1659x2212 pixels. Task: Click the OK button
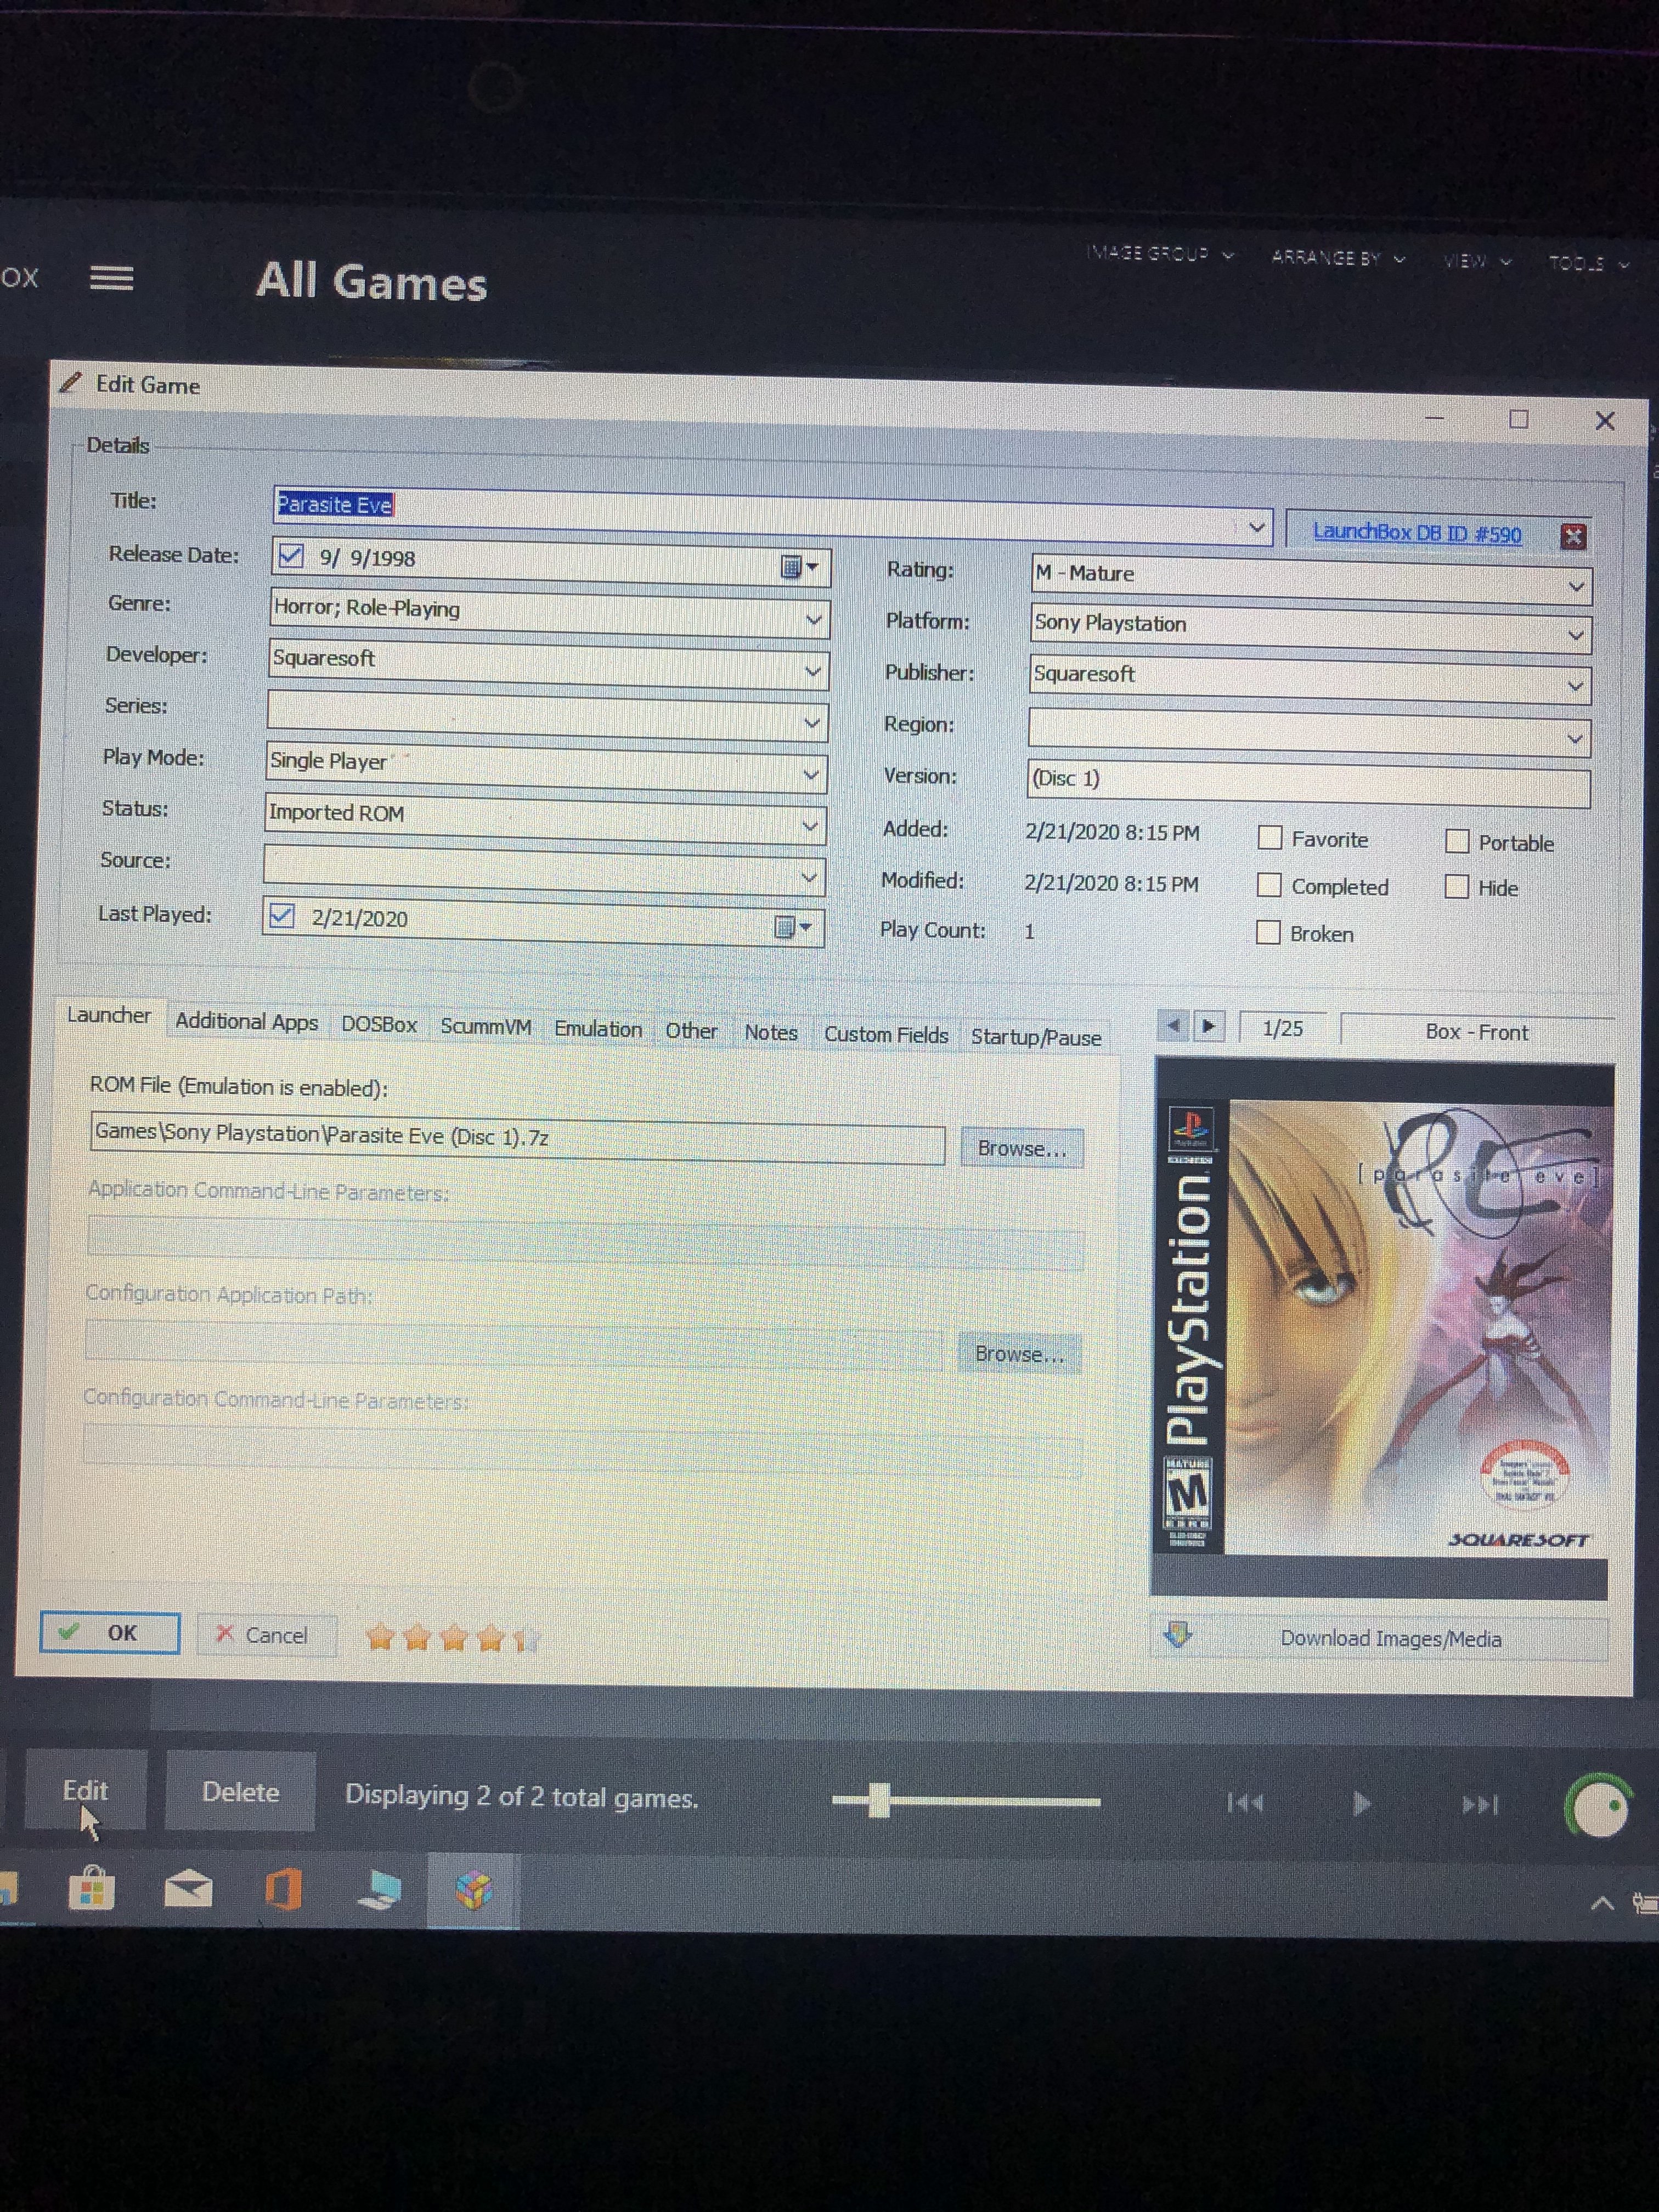point(110,1632)
